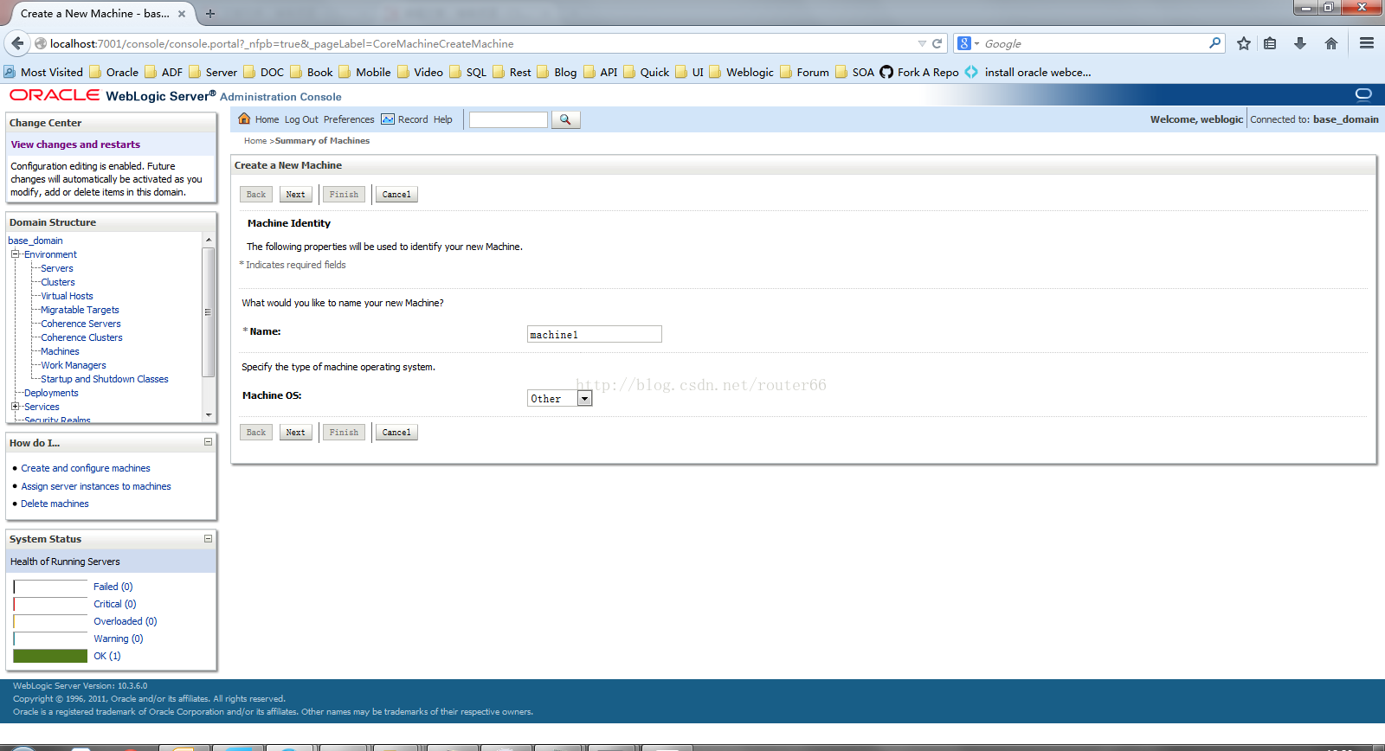The width and height of the screenshot is (1385, 751).
Task: Click Log Out in console toolbar
Action: point(301,119)
